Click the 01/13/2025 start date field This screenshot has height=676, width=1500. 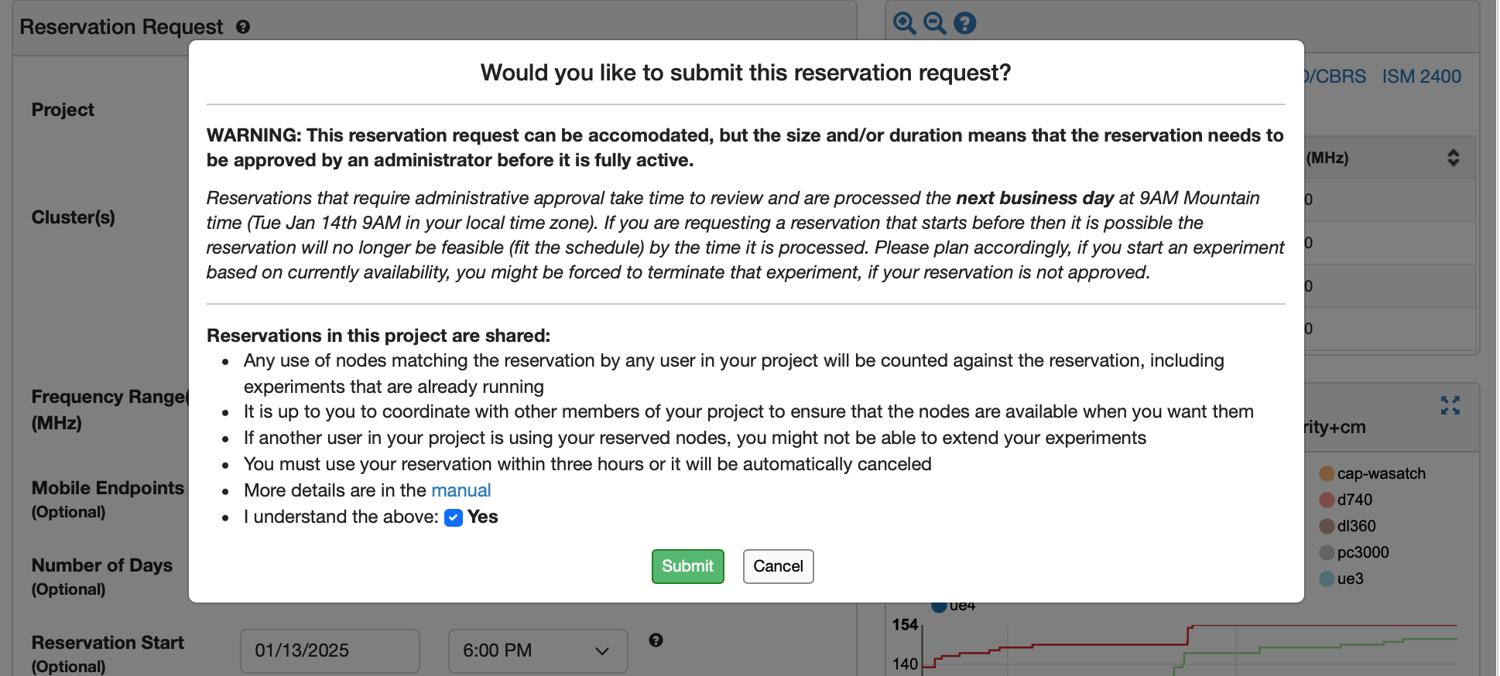pyautogui.click(x=330, y=650)
